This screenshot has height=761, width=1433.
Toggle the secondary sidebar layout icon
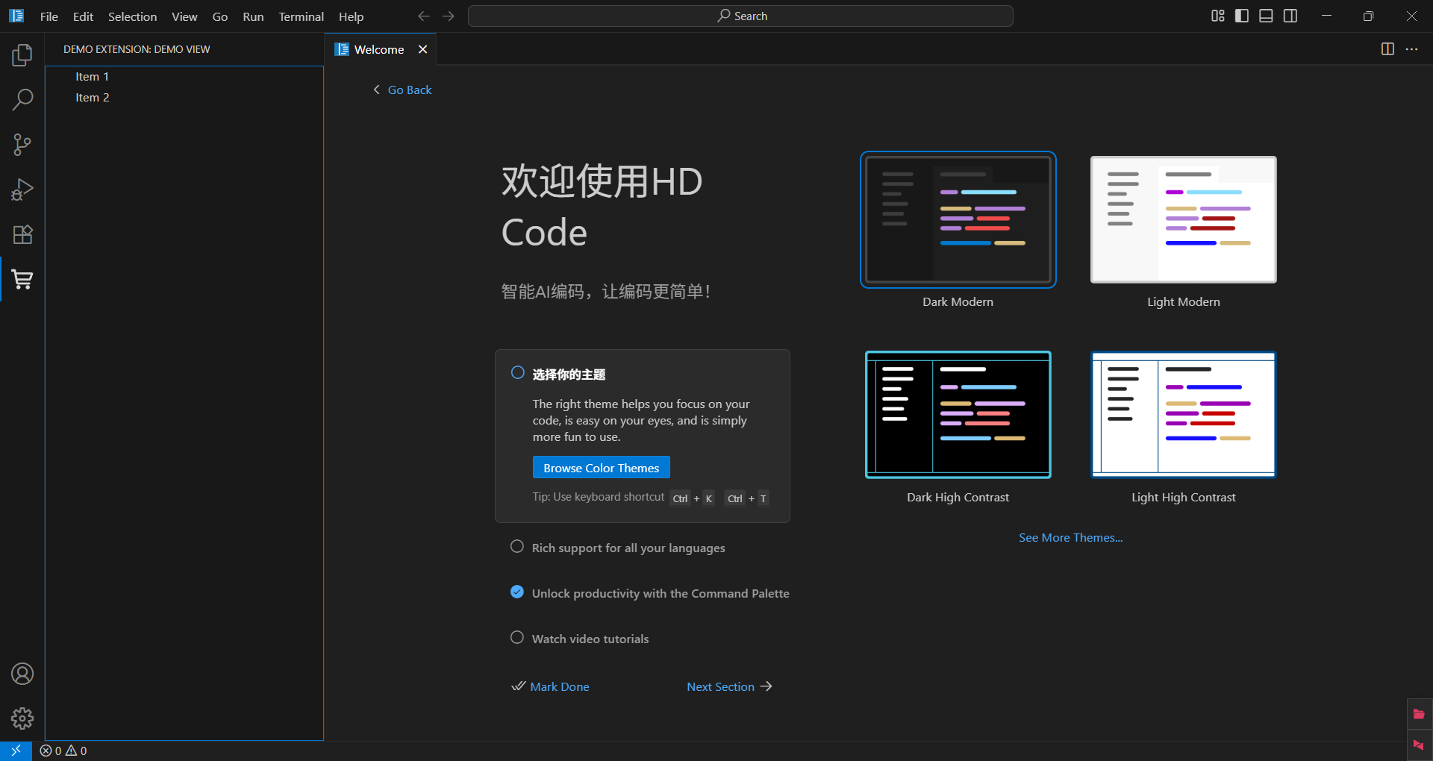pos(1290,15)
